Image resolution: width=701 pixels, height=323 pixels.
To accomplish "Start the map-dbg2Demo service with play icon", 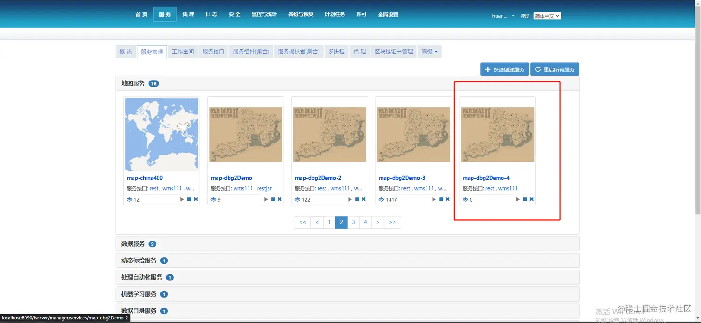I will pyautogui.click(x=266, y=199).
